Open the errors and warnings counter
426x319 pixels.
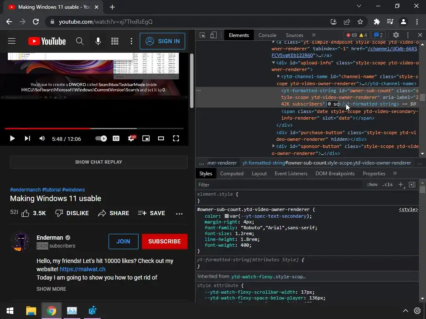[357, 35]
